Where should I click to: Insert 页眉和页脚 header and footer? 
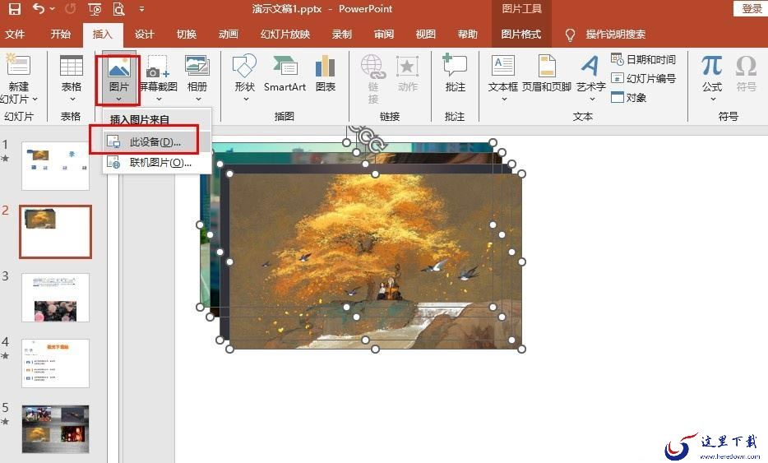[547, 73]
